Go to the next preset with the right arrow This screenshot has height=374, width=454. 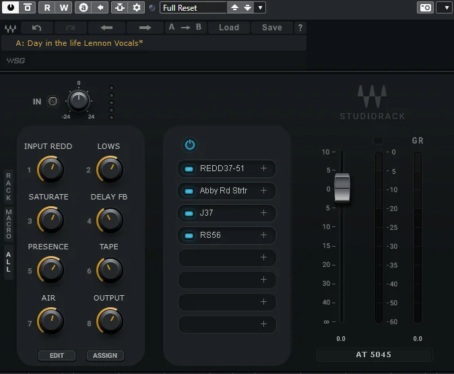coord(145,28)
